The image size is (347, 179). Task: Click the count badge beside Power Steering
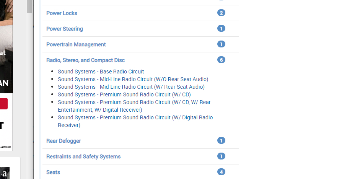(x=221, y=29)
